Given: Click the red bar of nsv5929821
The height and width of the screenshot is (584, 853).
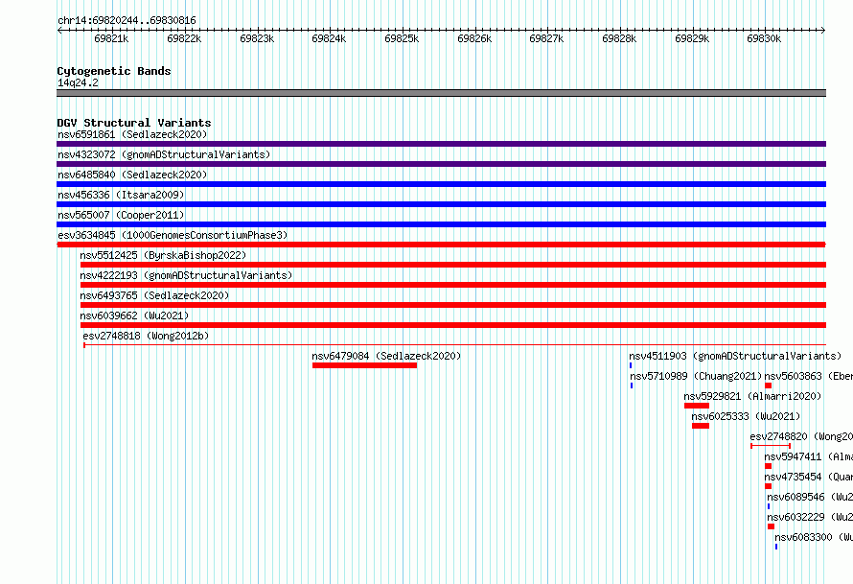Looking at the screenshot, I should 697,406.
